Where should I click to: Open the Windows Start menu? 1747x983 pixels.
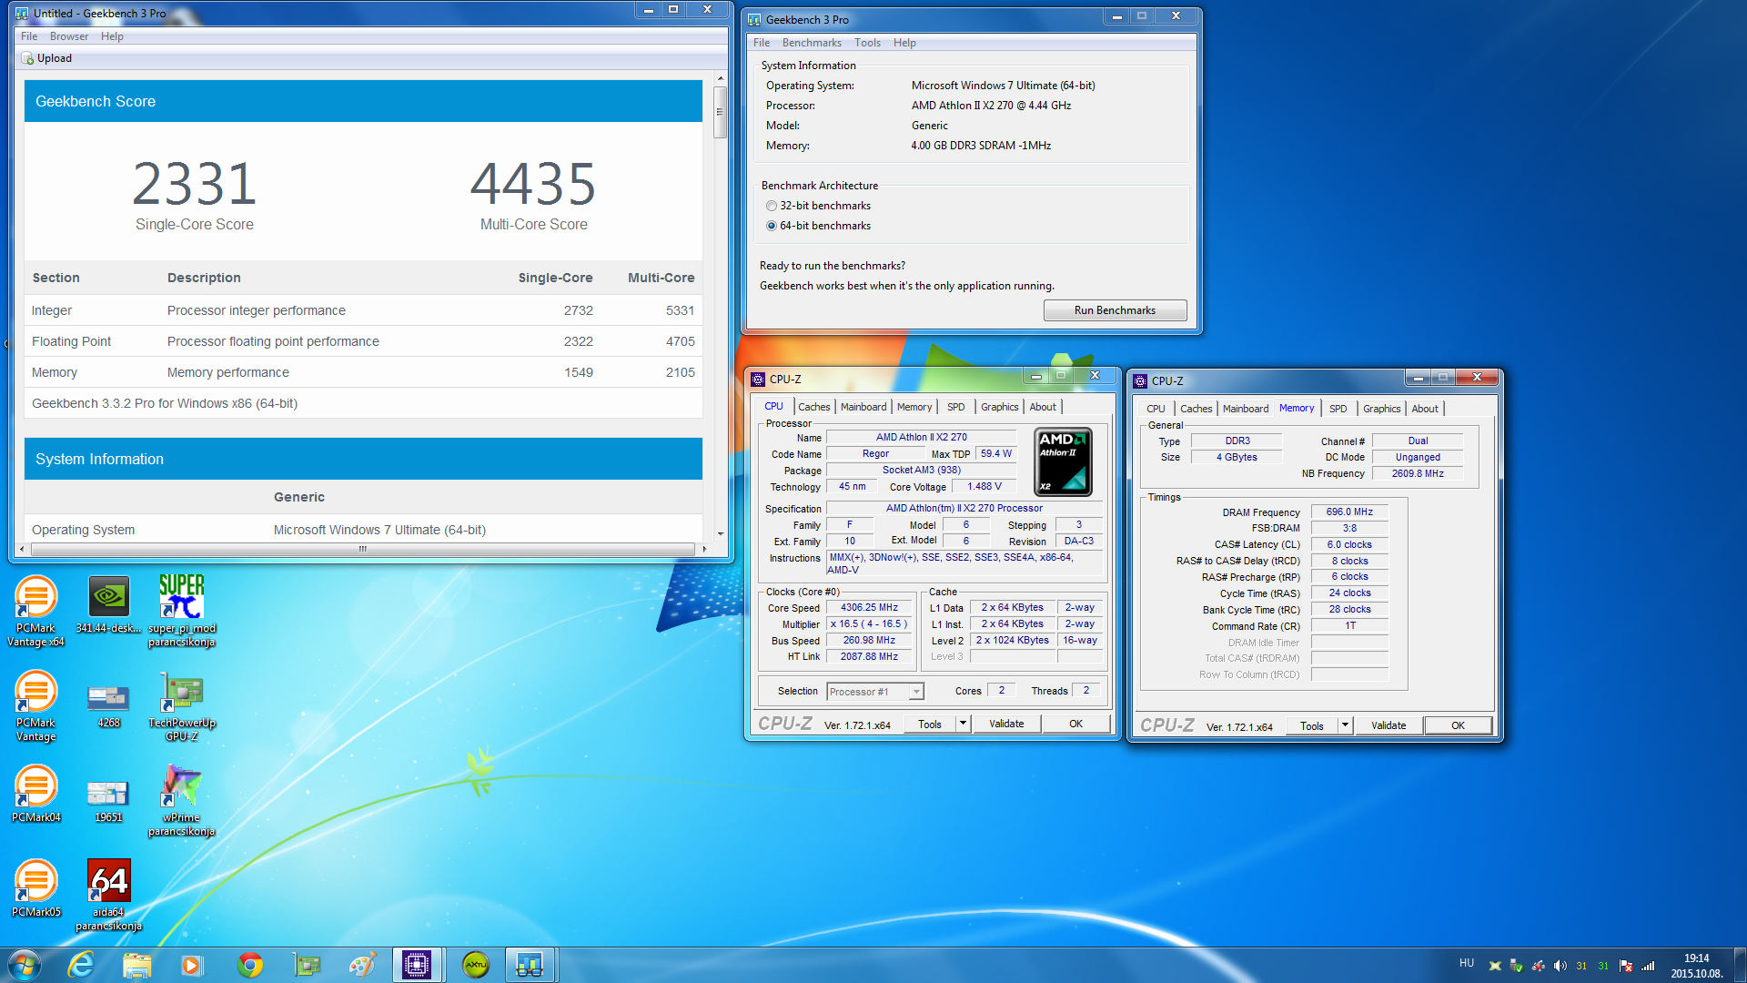coord(25,965)
